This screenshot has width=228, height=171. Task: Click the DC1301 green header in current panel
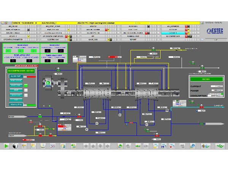coord(206,79)
